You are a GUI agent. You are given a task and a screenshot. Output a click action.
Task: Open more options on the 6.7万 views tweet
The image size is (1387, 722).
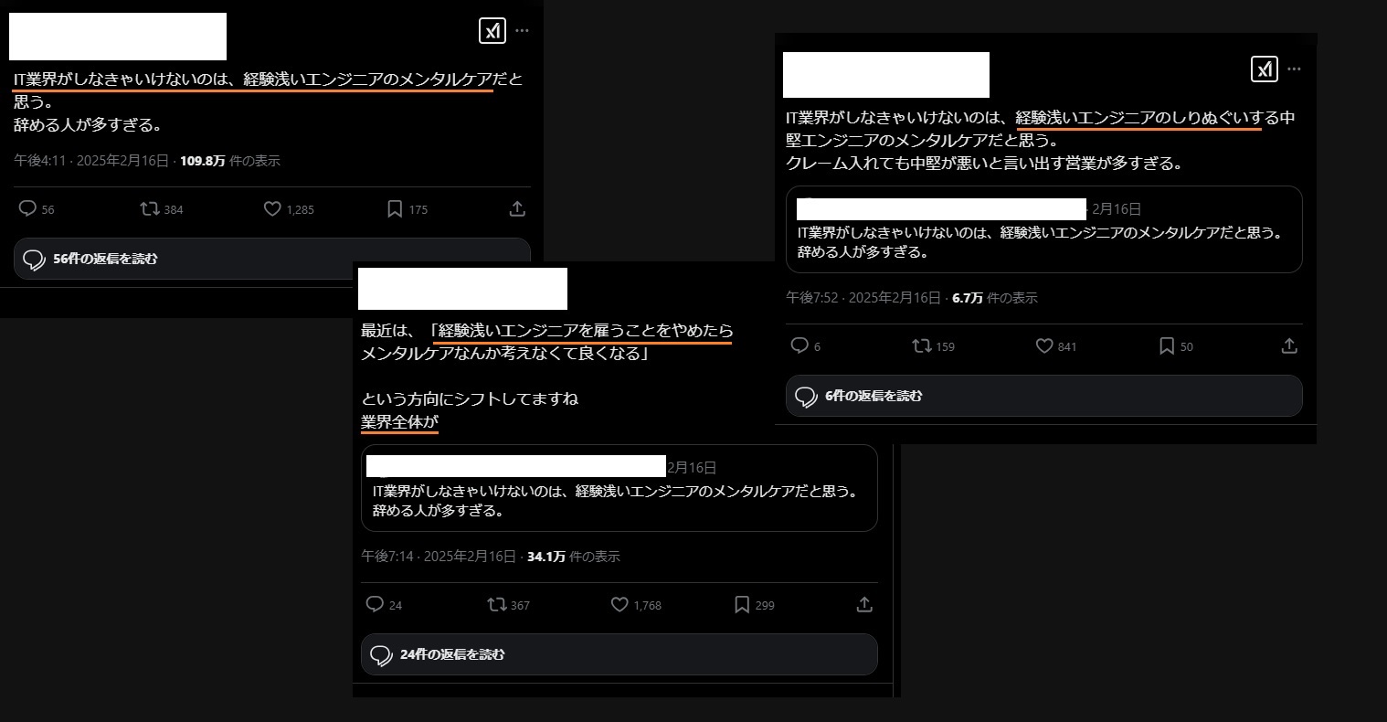(x=1294, y=69)
